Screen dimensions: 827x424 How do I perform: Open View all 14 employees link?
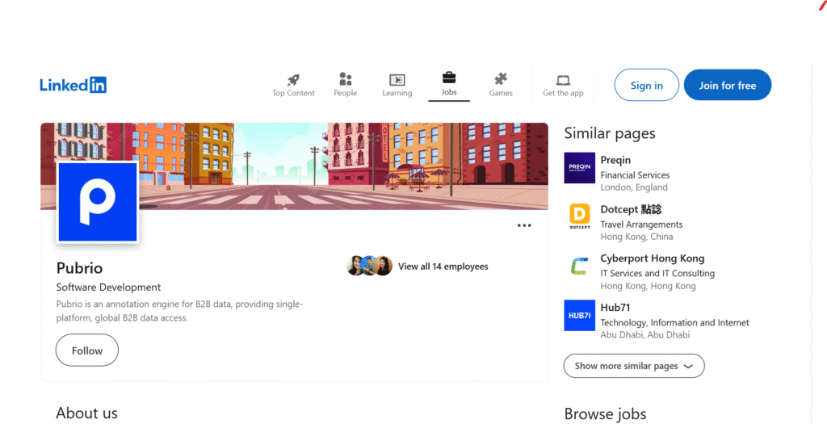443,267
